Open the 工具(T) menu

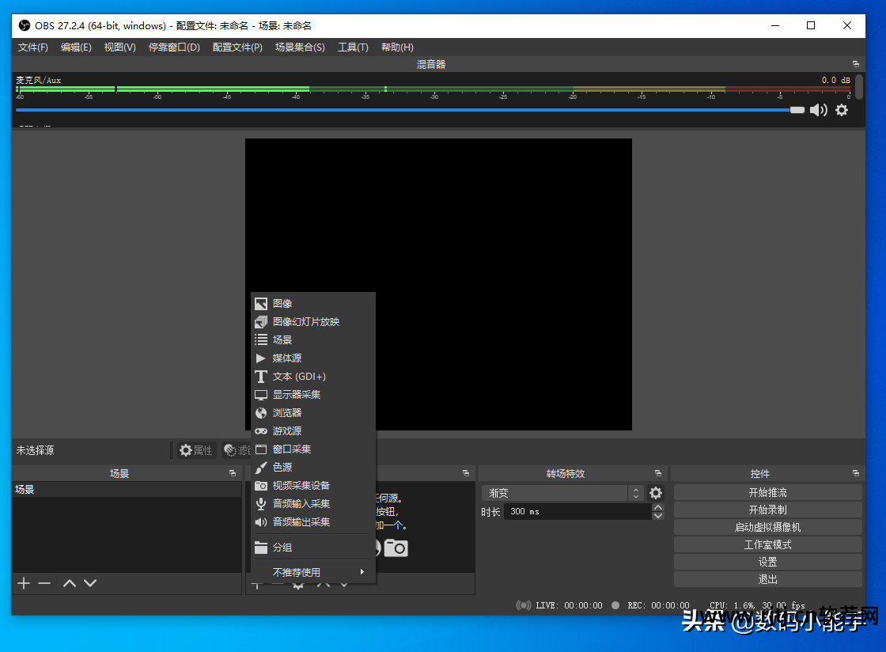[x=353, y=47]
